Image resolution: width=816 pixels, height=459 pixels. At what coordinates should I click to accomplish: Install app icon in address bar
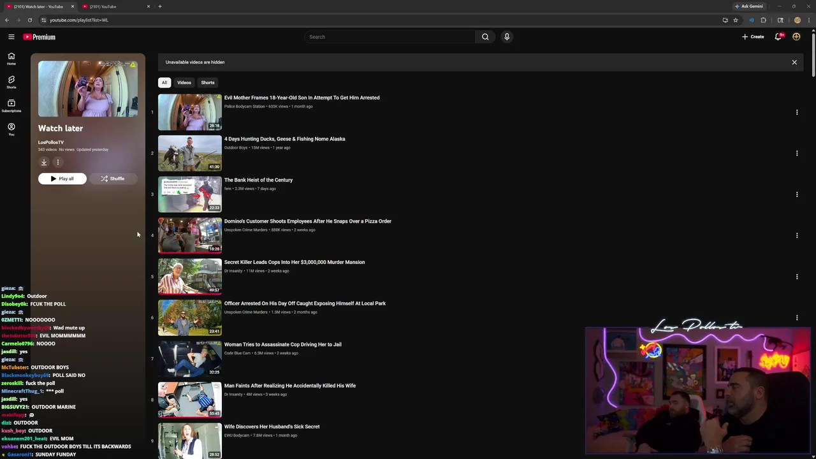click(x=725, y=20)
